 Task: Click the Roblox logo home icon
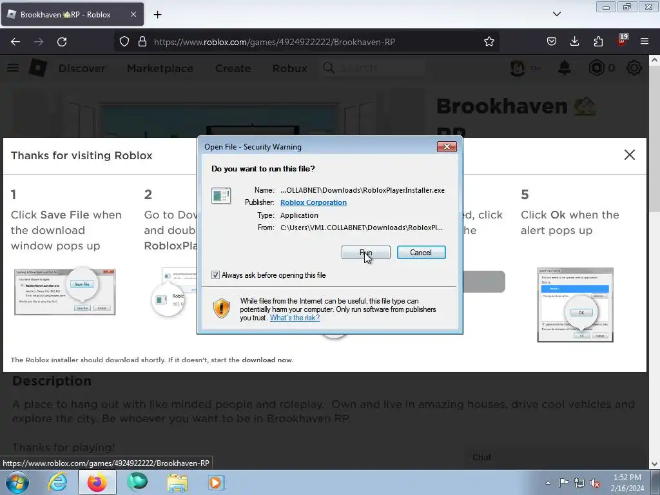(38, 68)
